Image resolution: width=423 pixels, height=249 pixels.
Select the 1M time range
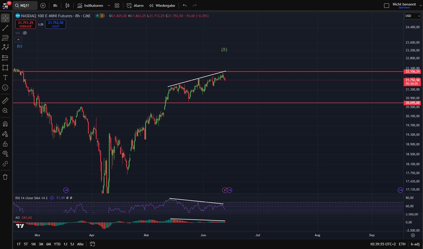[x=33, y=244]
